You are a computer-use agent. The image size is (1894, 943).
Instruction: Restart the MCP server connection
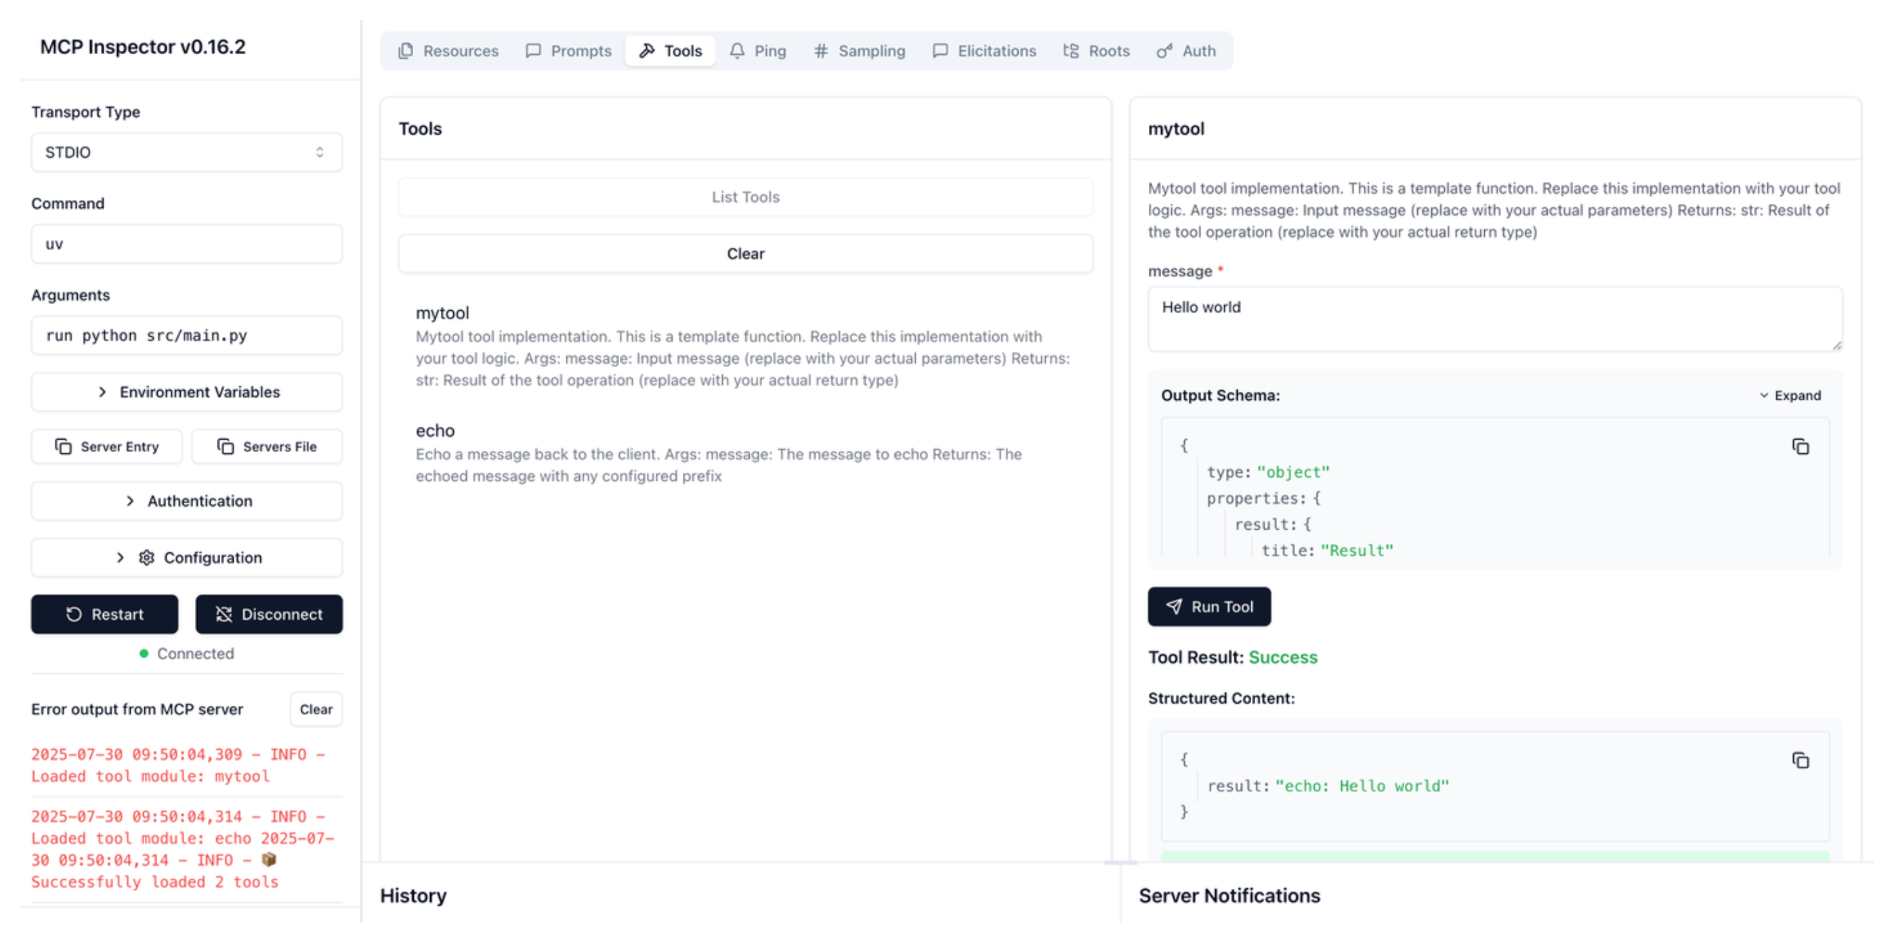click(104, 614)
